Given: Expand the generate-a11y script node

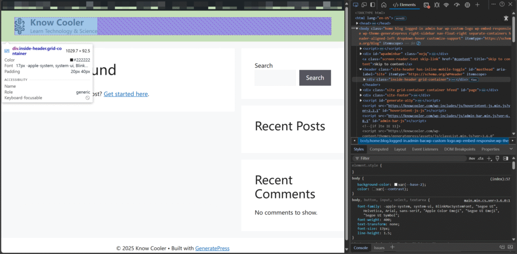Looking at the screenshot, I should [361, 100].
